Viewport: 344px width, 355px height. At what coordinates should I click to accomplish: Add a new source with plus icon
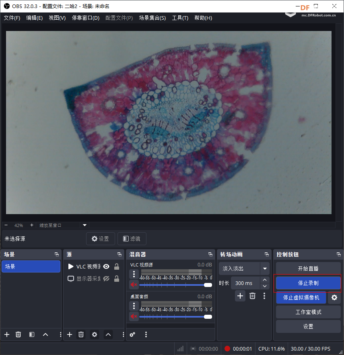click(x=70, y=334)
